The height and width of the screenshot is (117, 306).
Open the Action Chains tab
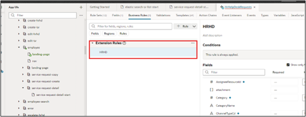point(208,15)
